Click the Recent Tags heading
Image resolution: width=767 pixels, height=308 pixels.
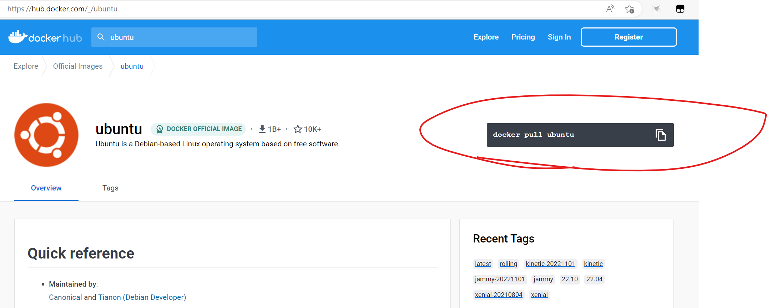click(504, 239)
